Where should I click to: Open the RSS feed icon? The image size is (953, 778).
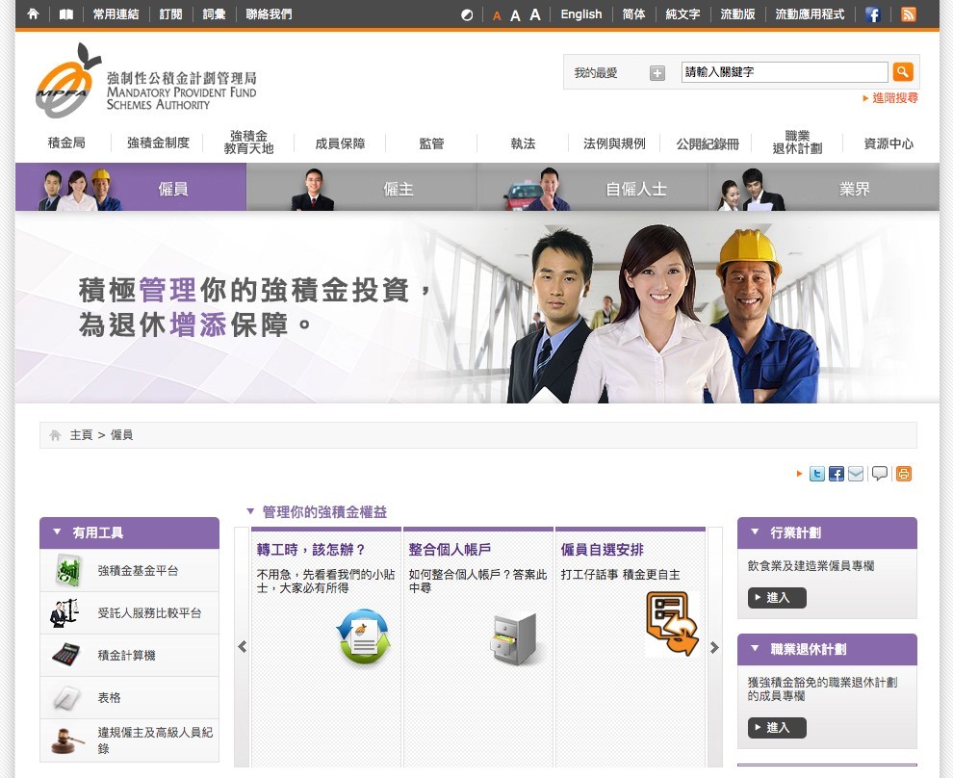908,14
